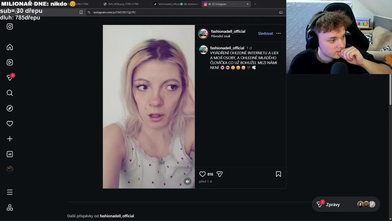392x221 pixels.
Task: Open a new browser tab
Action: [255, 4]
